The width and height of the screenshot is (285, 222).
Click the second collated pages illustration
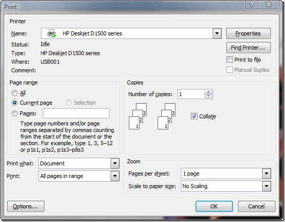(166, 116)
